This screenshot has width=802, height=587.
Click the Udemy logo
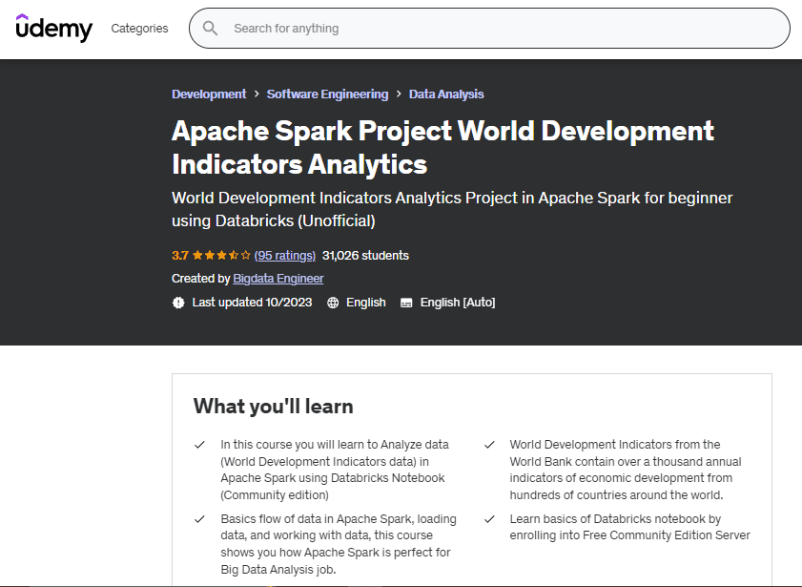pos(54,29)
